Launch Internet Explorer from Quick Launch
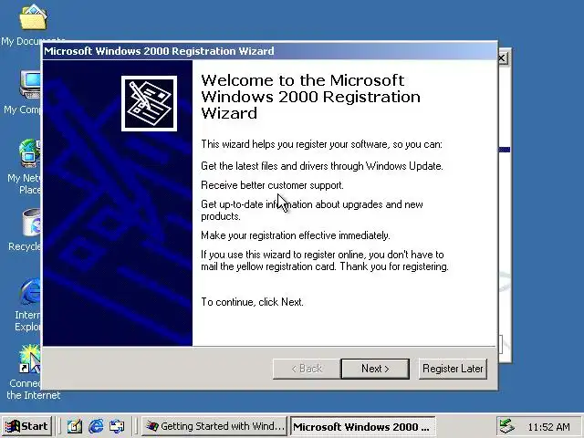Screen dimensions: 584x438 pos(96,426)
